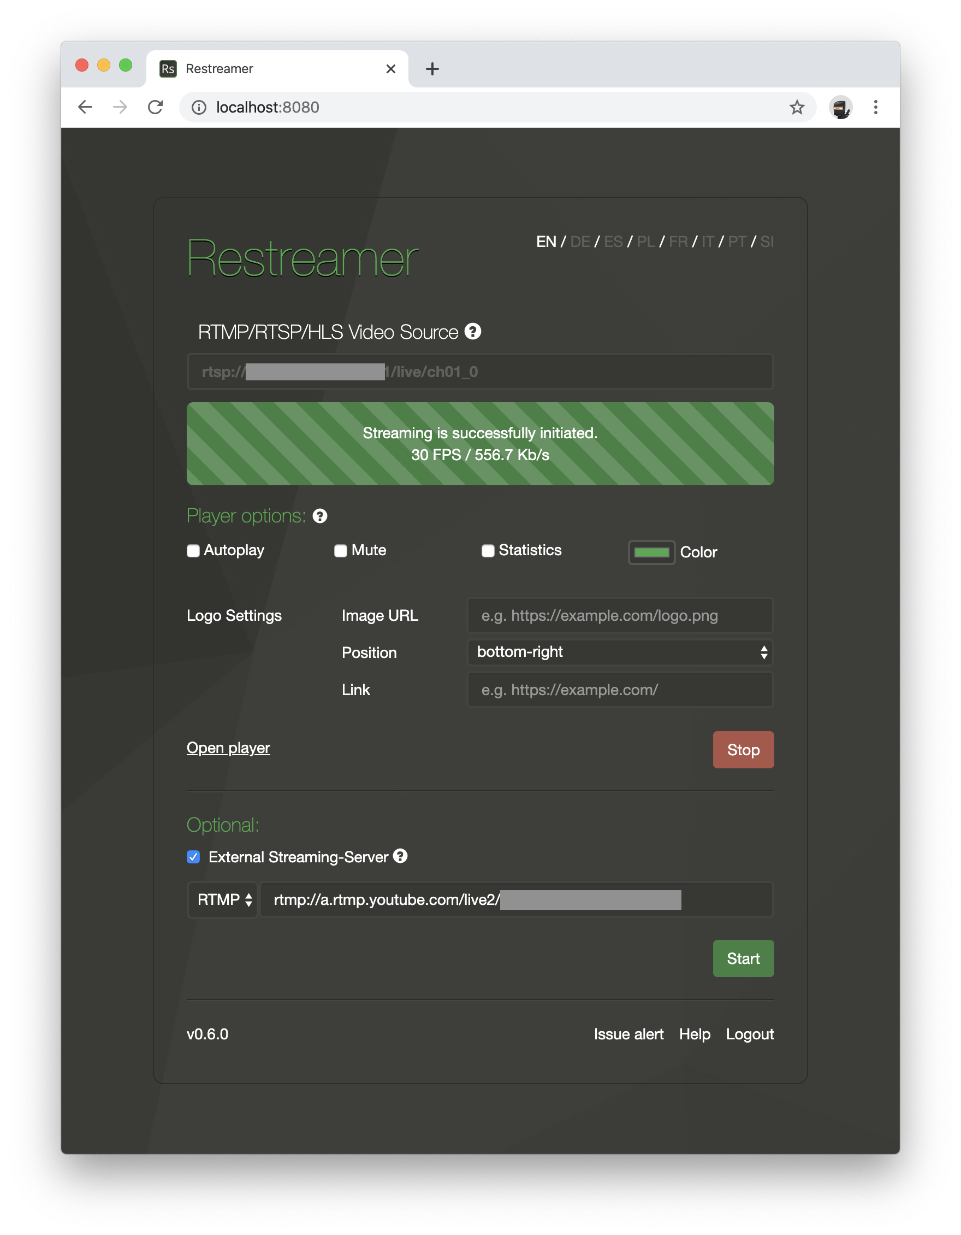
Task: Click the logo Image URL input field
Action: tap(620, 615)
